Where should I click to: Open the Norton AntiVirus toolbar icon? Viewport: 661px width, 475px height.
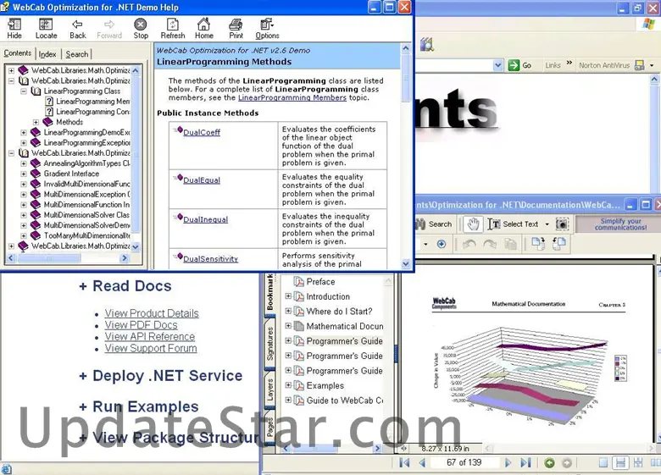click(640, 65)
